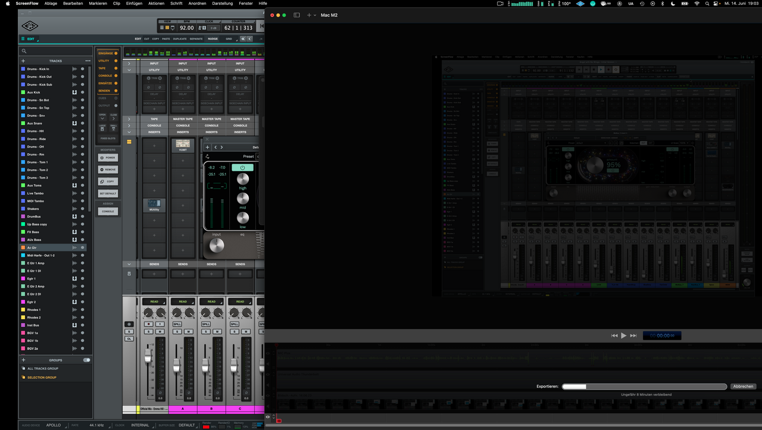Select SMALL slot size icon
Screen dimensions: 762x430
(113, 128)
